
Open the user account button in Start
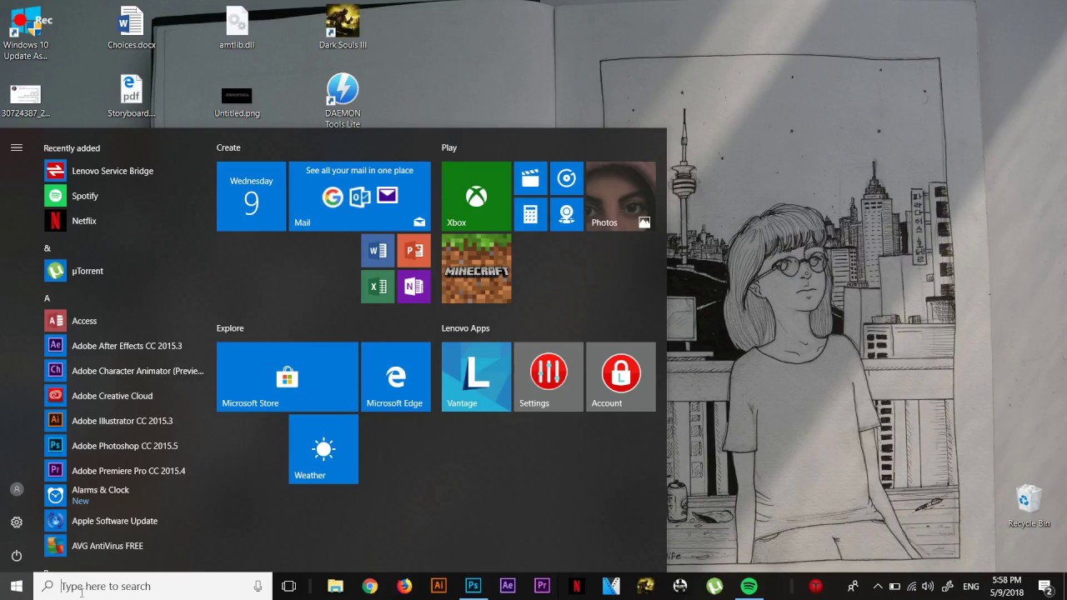pyautogui.click(x=17, y=489)
